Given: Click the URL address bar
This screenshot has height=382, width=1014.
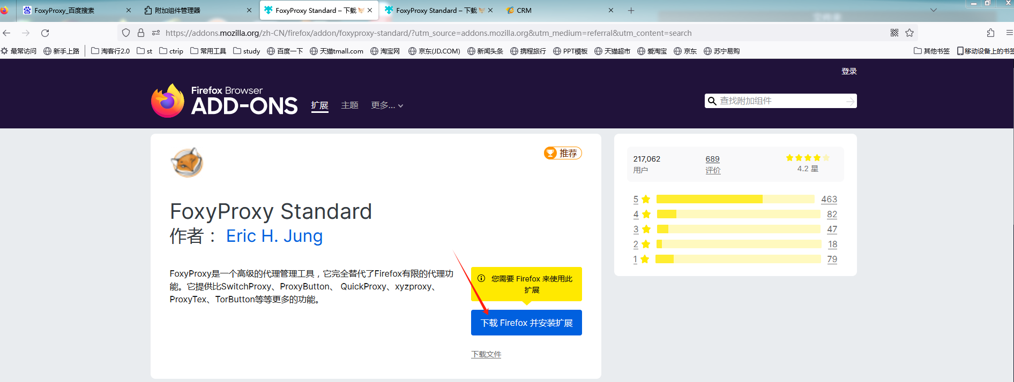Looking at the screenshot, I should [517, 33].
